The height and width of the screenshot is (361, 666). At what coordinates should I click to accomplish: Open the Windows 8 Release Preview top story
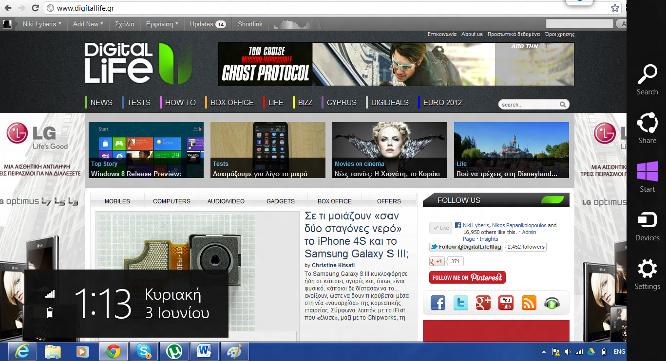[x=146, y=150]
